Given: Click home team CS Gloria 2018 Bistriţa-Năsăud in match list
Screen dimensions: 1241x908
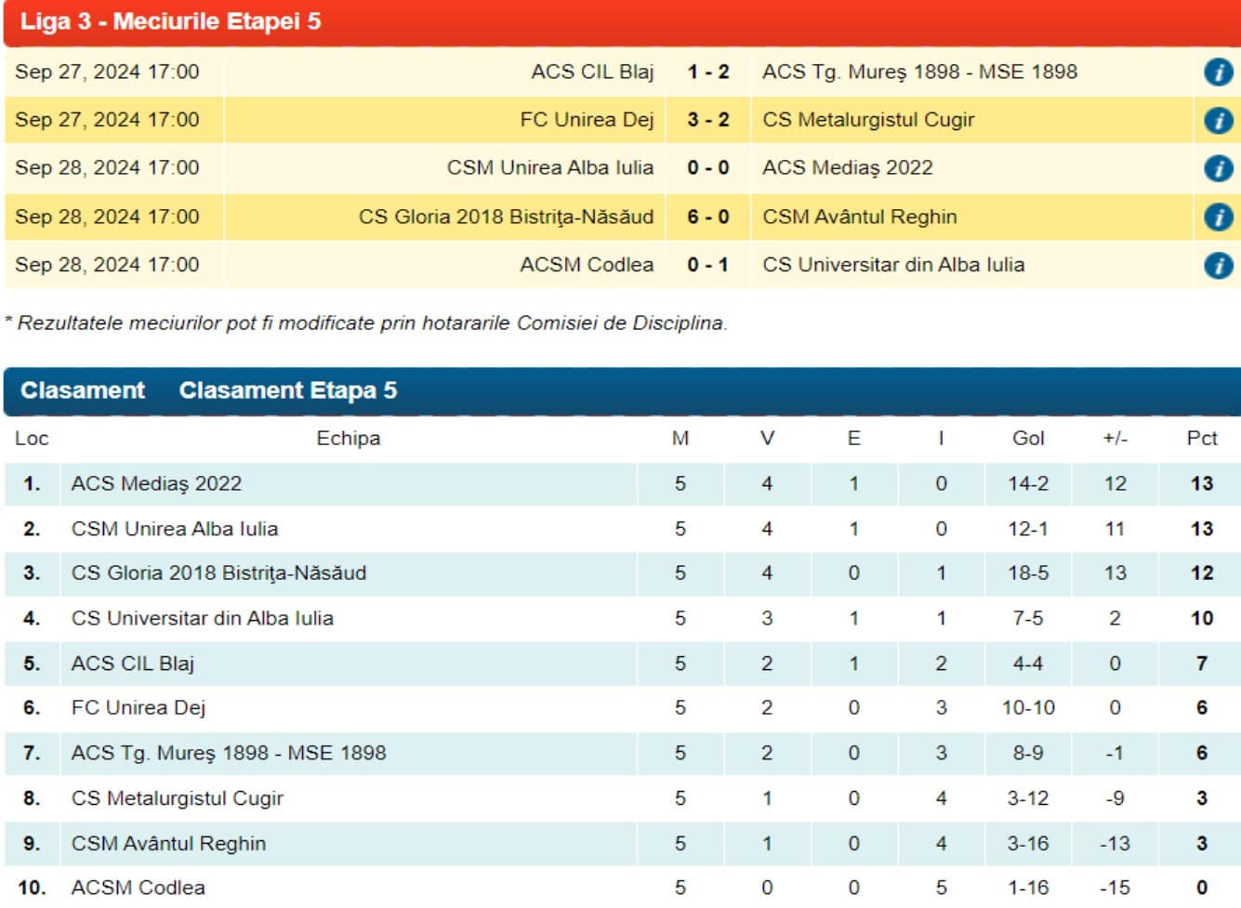Looking at the screenshot, I should pos(507,217).
